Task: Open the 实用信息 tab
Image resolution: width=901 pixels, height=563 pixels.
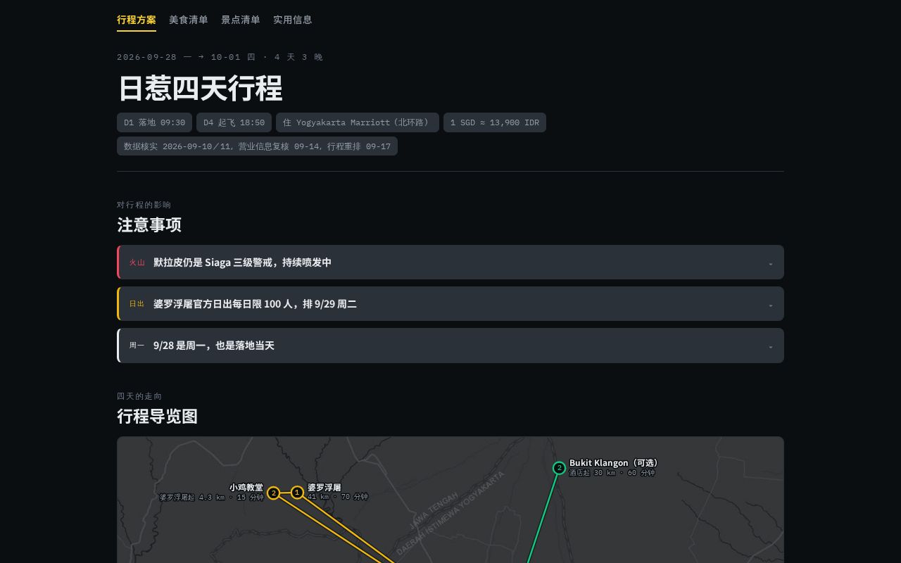Action: click(x=293, y=20)
